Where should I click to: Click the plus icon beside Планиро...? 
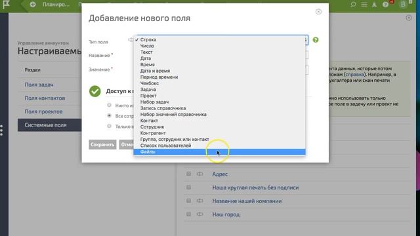[33, 5]
